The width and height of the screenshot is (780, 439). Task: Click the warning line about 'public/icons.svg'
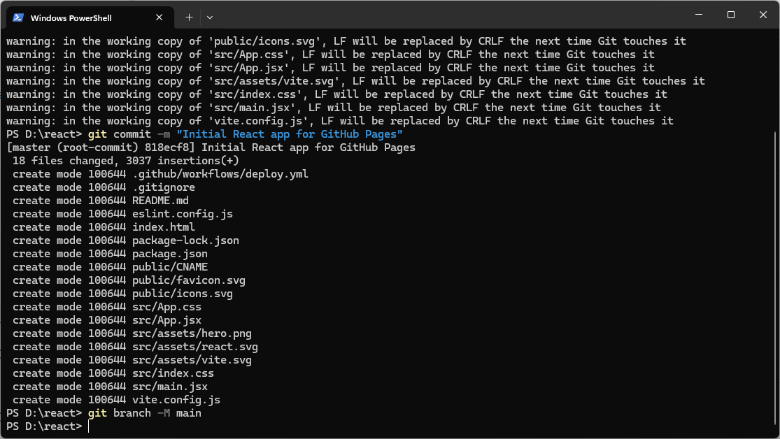[346, 41]
